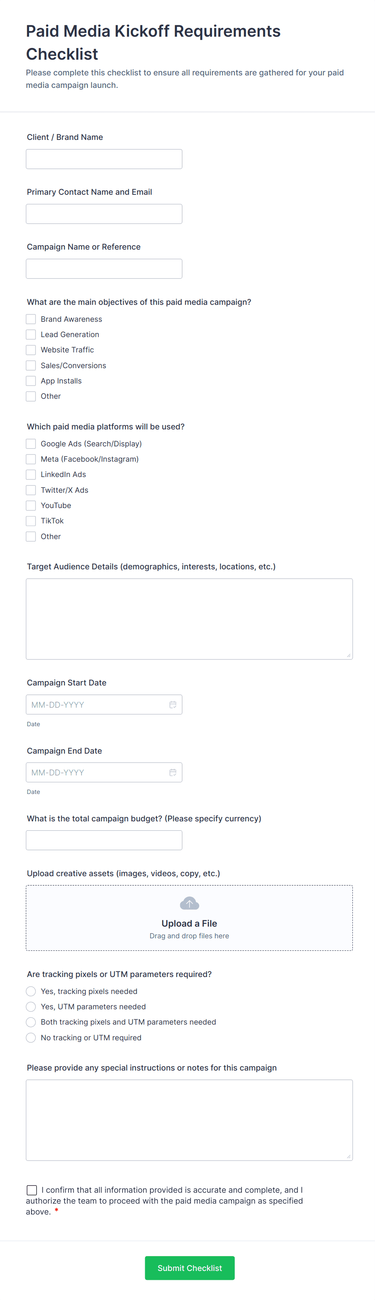Open the Campaign End Date calendar picker
Viewport: 375px width, 1300px height.
[x=173, y=772]
